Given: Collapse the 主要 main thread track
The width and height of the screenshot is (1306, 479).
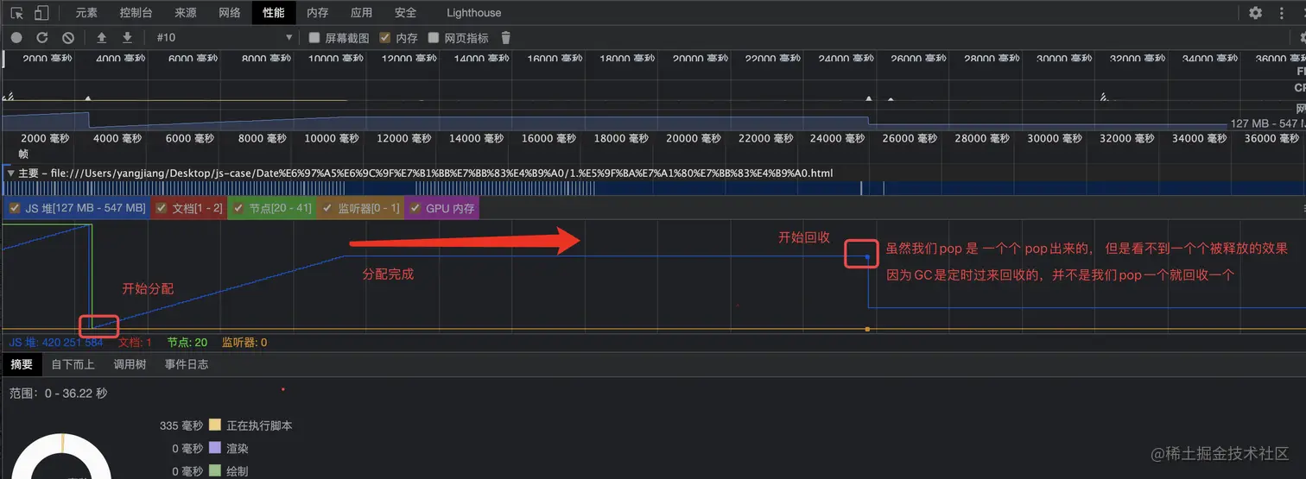Looking at the screenshot, I should pyautogui.click(x=10, y=173).
